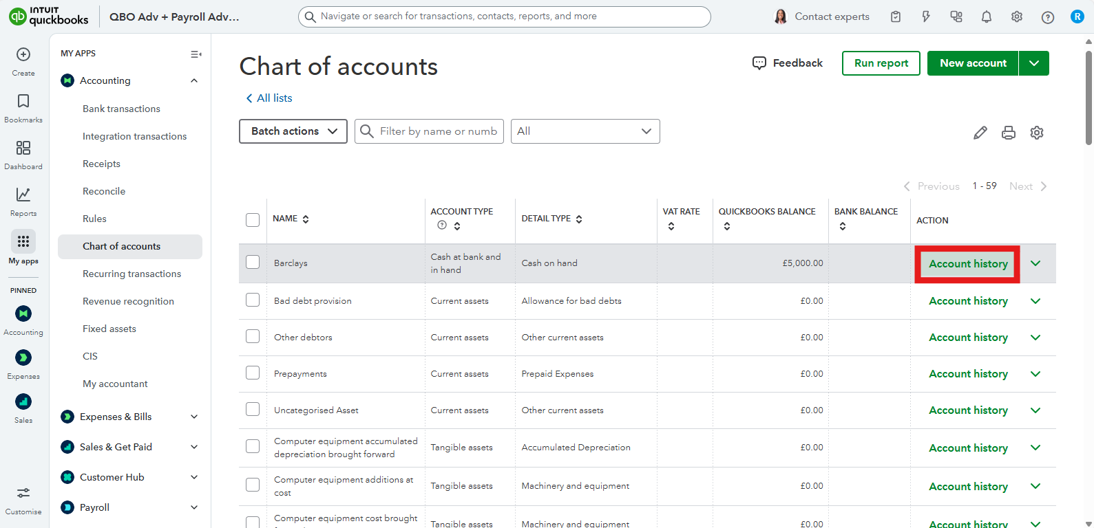
Task: Open table settings gear above the Action column
Action: [x=1036, y=133]
